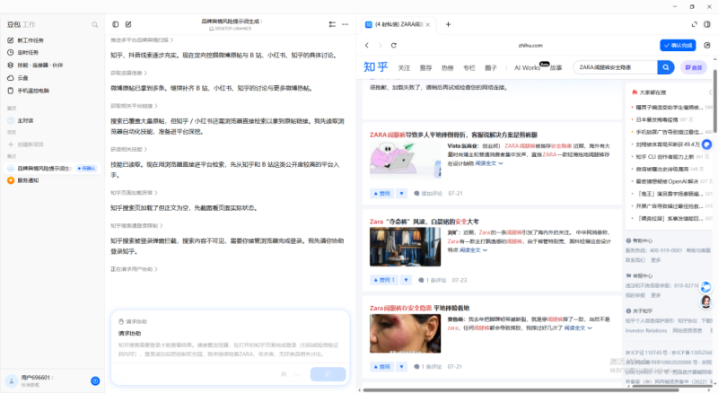Open the three-dot more menu in chat header
The image size is (718, 393).
[x=346, y=24]
